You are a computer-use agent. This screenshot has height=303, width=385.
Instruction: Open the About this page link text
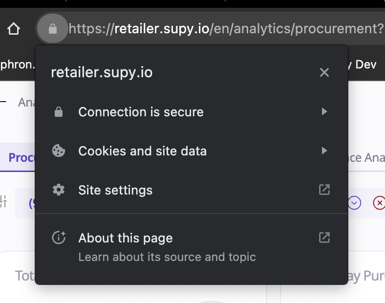(x=126, y=238)
